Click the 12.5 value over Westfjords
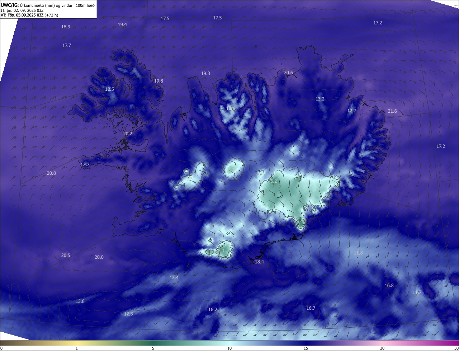This screenshot has width=459, height=351. point(109,89)
